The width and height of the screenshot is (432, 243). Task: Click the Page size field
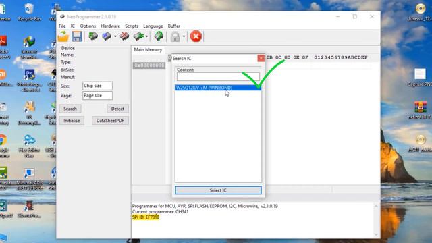97,95
